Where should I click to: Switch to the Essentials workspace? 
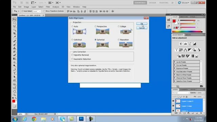click(140, 3)
